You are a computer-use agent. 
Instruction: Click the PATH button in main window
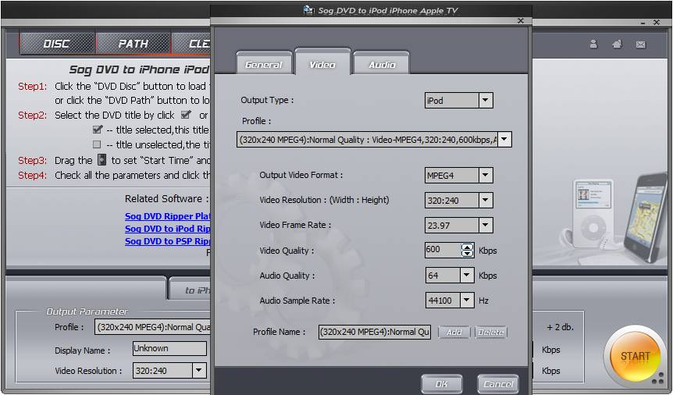(x=133, y=44)
